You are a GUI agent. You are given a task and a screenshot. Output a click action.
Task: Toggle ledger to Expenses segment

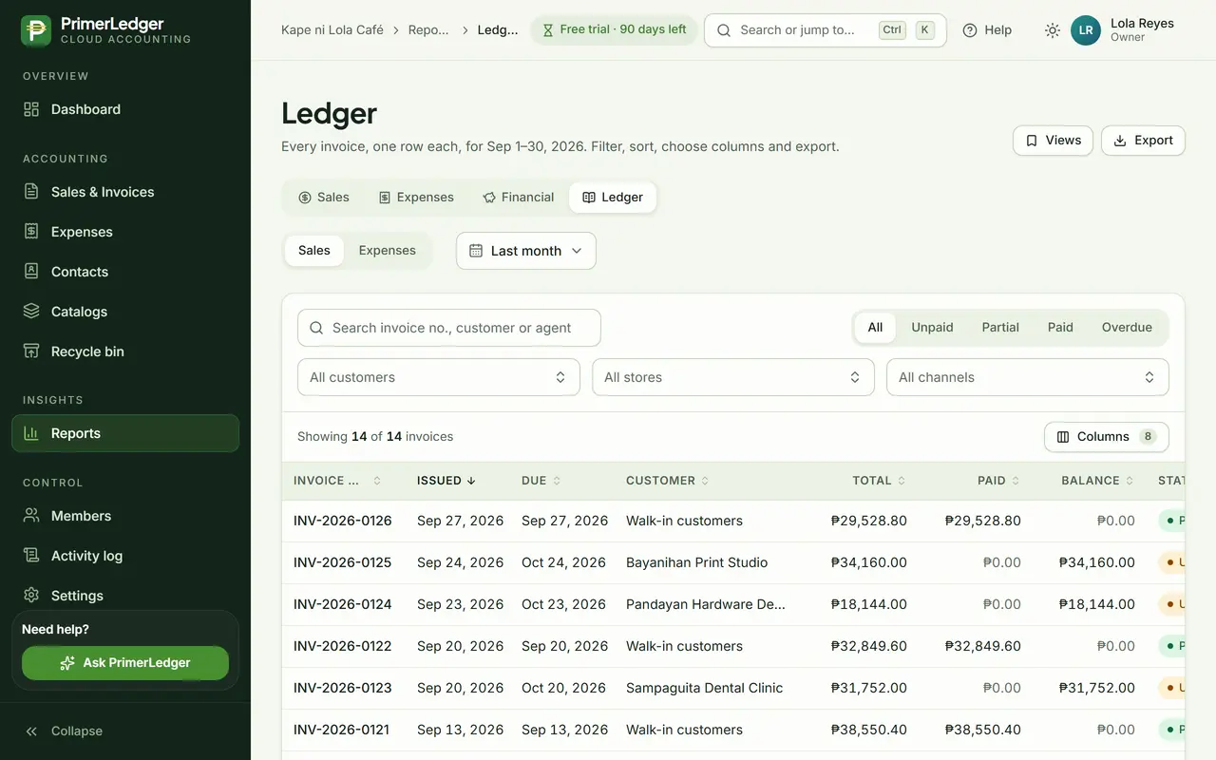(387, 251)
